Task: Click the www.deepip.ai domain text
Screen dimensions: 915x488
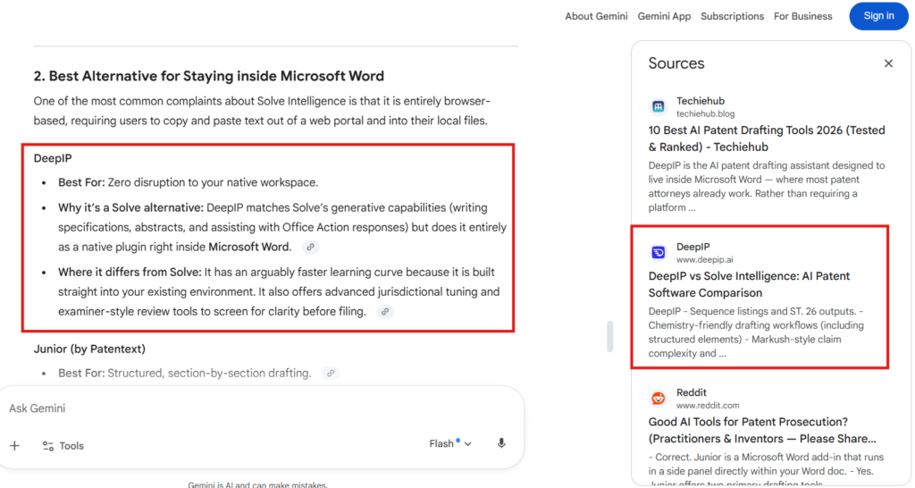Action: 704,259
